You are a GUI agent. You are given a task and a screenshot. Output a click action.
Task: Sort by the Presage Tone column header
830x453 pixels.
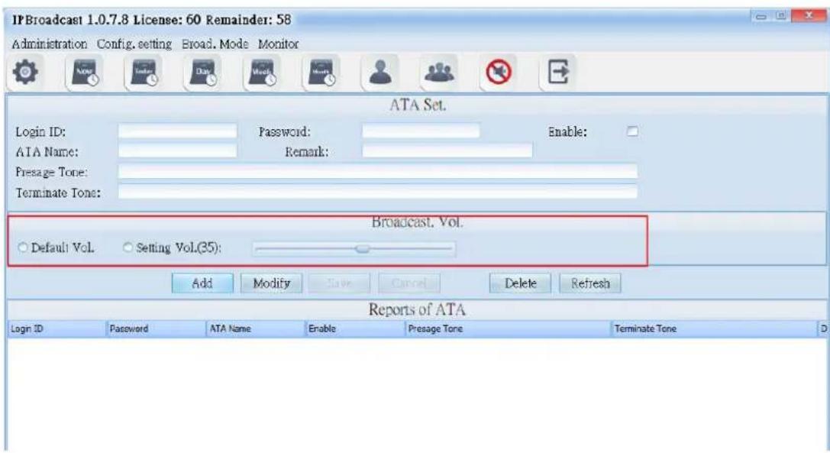pyautogui.click(x=509, y=329)
